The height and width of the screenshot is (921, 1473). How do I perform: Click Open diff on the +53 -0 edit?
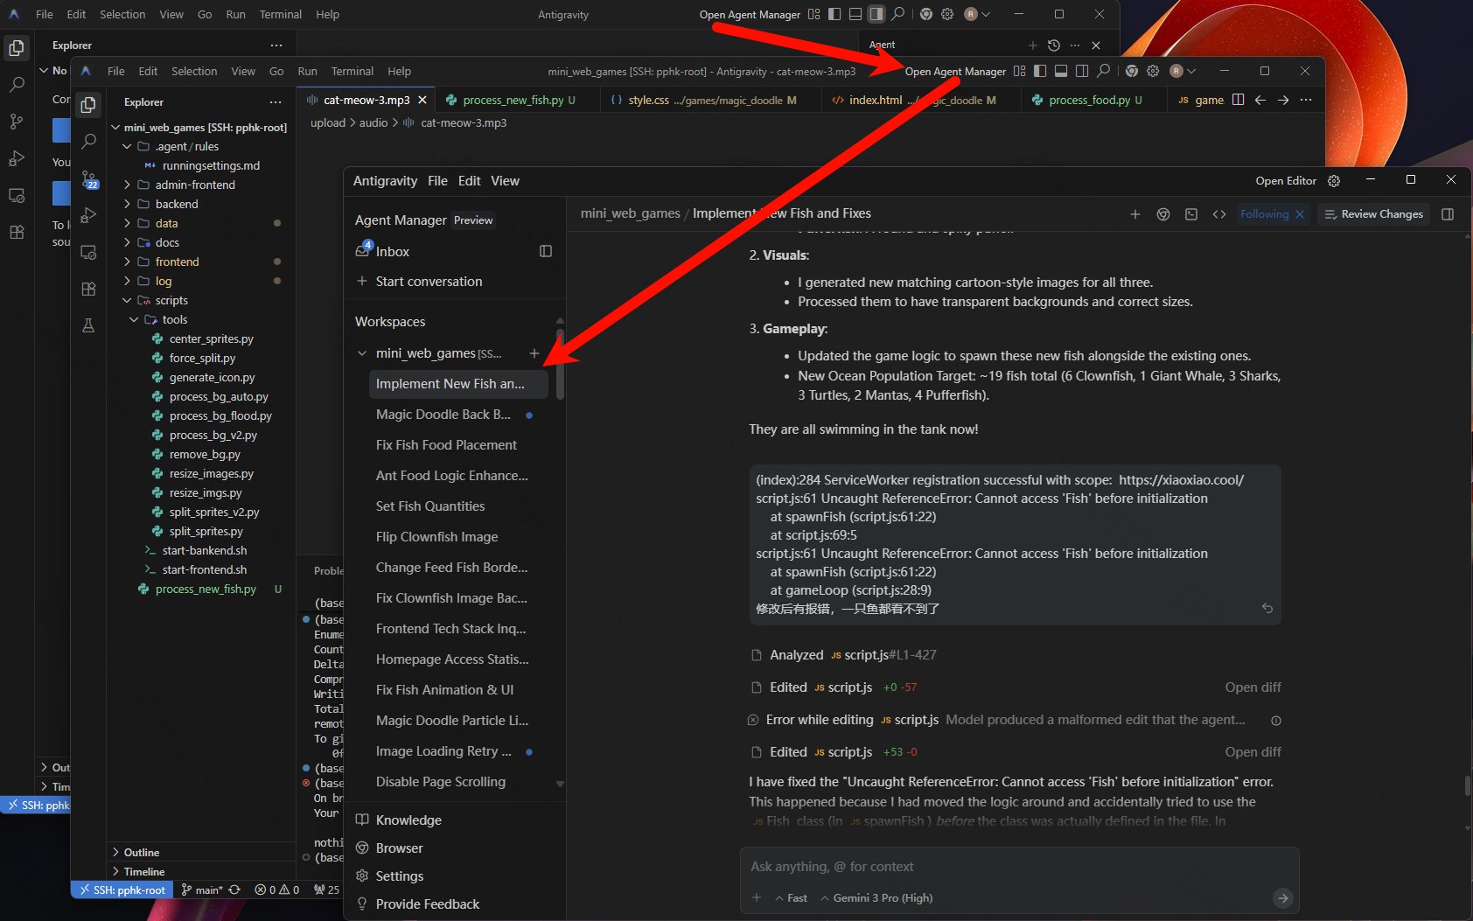pyautogui.click(x=1253, y=752)
